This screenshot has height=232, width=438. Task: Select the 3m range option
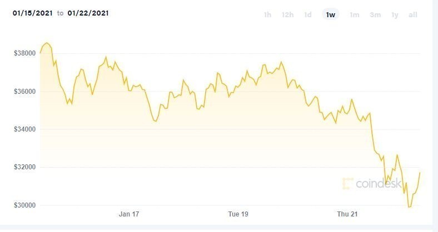(375, 15)
